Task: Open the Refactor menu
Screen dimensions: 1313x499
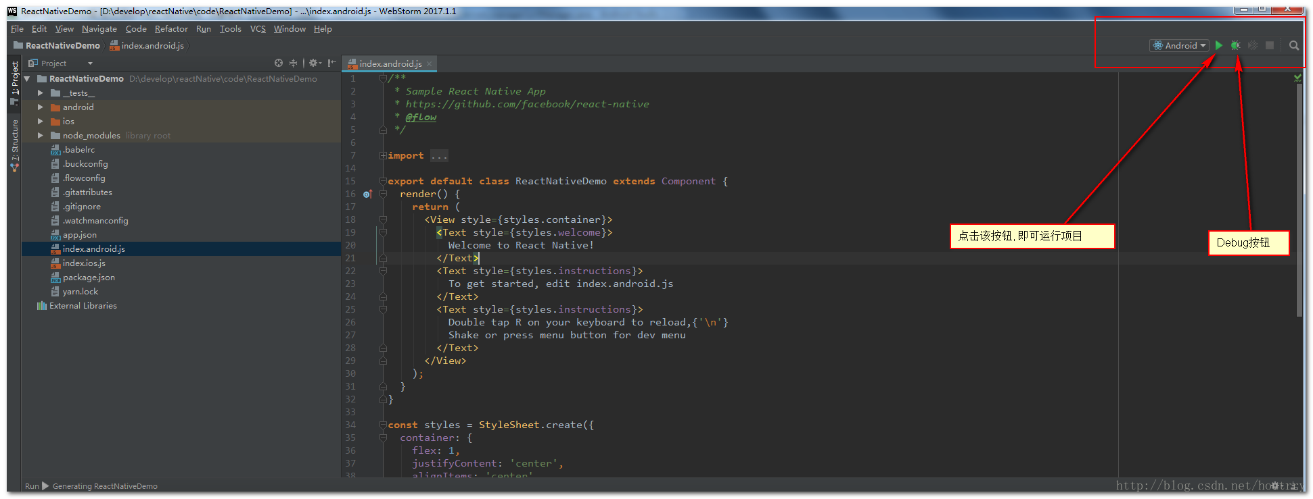Action: tap(171, 29)
